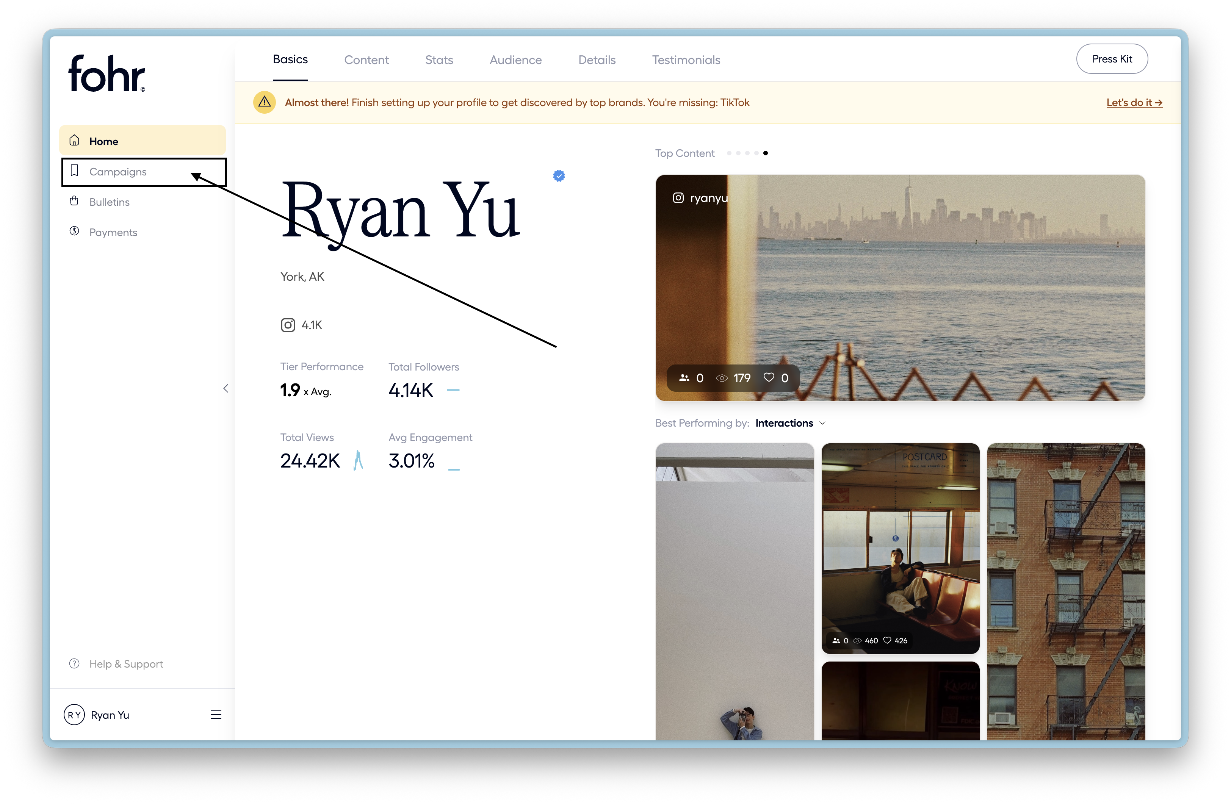This screenshot has width=1231, height=804.
Task: Open the hamburger menu beside Ryan Yu
Action: 216,715
